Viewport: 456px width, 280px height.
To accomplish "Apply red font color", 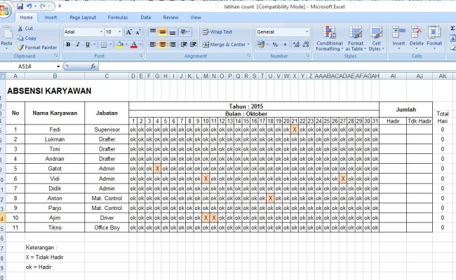I will click(x=134, y=44).
